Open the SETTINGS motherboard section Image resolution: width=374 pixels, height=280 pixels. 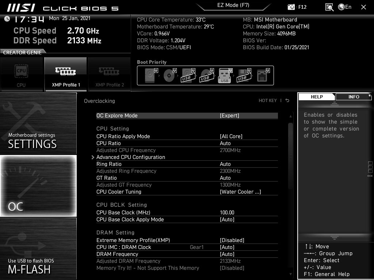pyautogui.click(x=38, y=123)
